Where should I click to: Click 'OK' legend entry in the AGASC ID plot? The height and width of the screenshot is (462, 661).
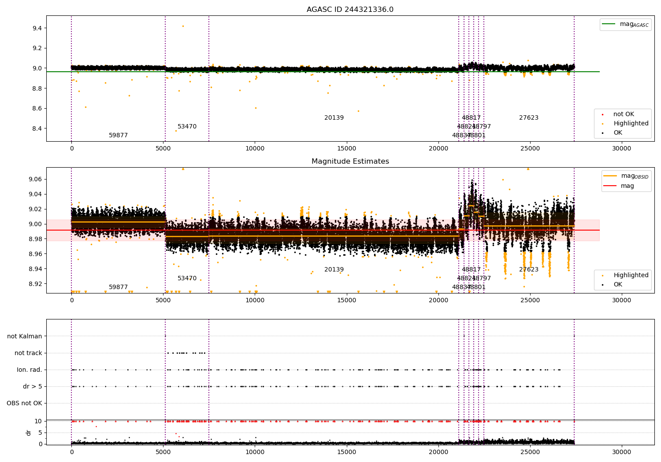tap(612, 133)
